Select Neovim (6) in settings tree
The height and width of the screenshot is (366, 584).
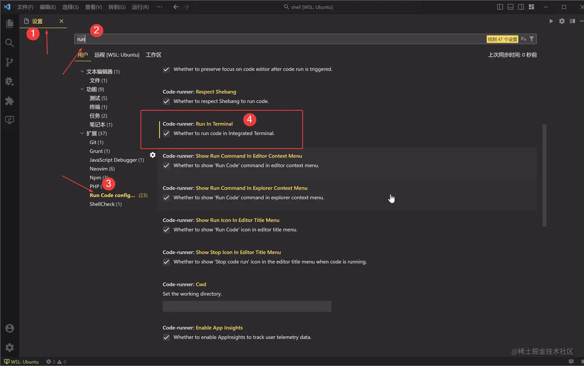tap(102, 169)
